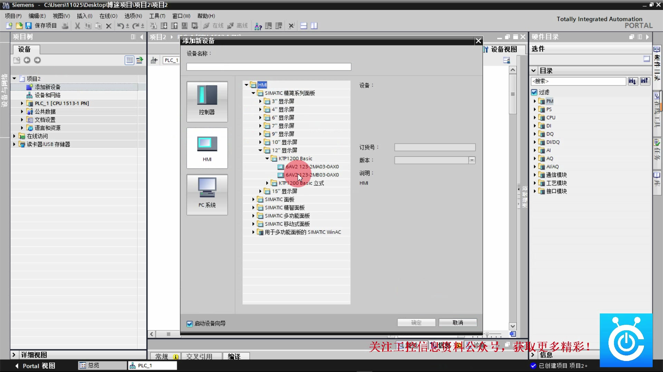This screenshot has width=663, height=372.
Task: Click the Download to device icon
Action: pos(164,26)
